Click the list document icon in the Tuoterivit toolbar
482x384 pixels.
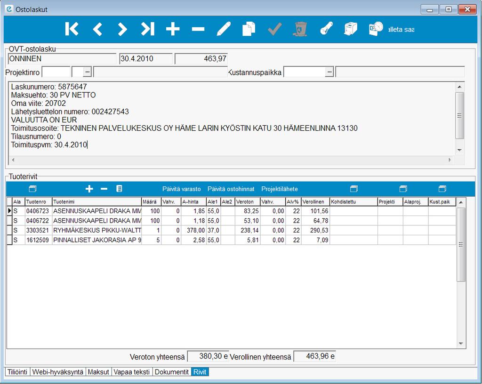coord(119,189)
